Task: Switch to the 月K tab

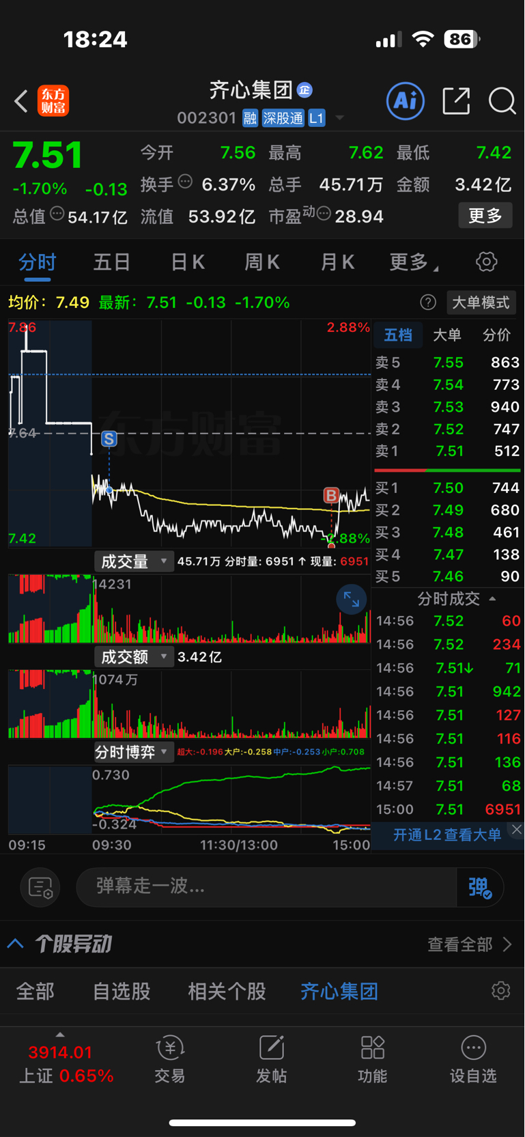Action: (337, 262)
